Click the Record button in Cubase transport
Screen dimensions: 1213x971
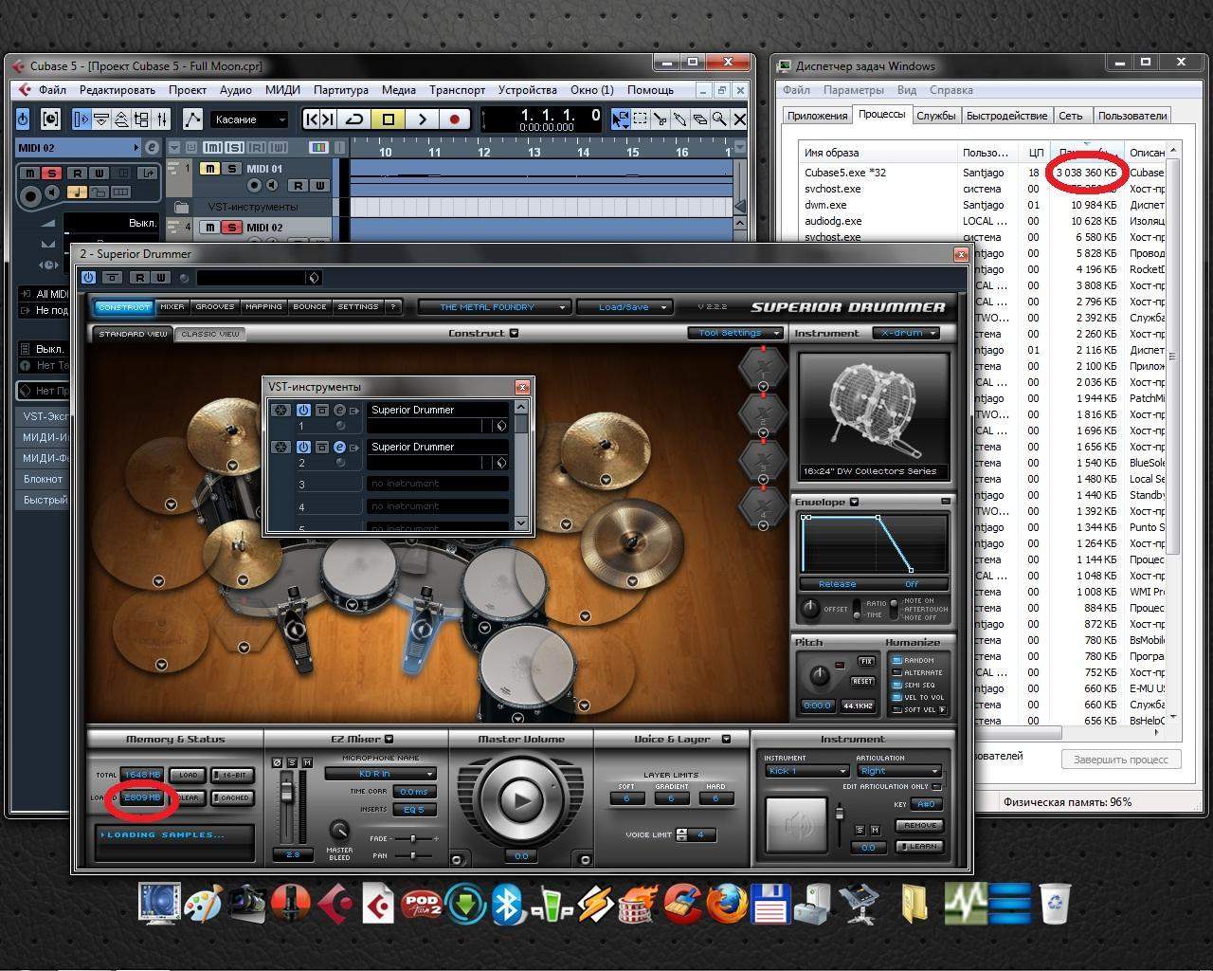pyautogui.click(x=455, y=119)
